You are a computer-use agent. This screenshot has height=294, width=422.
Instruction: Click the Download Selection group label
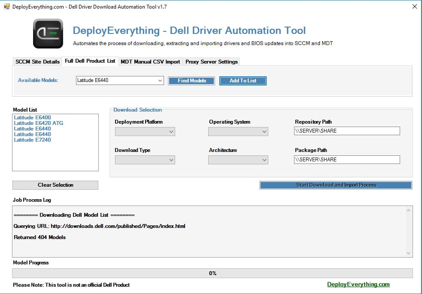(x=137, y=110)
